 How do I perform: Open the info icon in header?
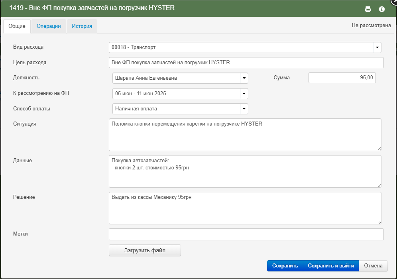381,10
